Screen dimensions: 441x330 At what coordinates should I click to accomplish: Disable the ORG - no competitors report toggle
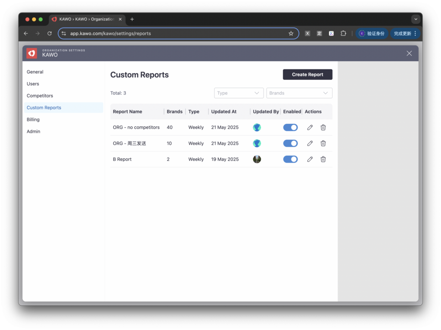pos(290,128)
